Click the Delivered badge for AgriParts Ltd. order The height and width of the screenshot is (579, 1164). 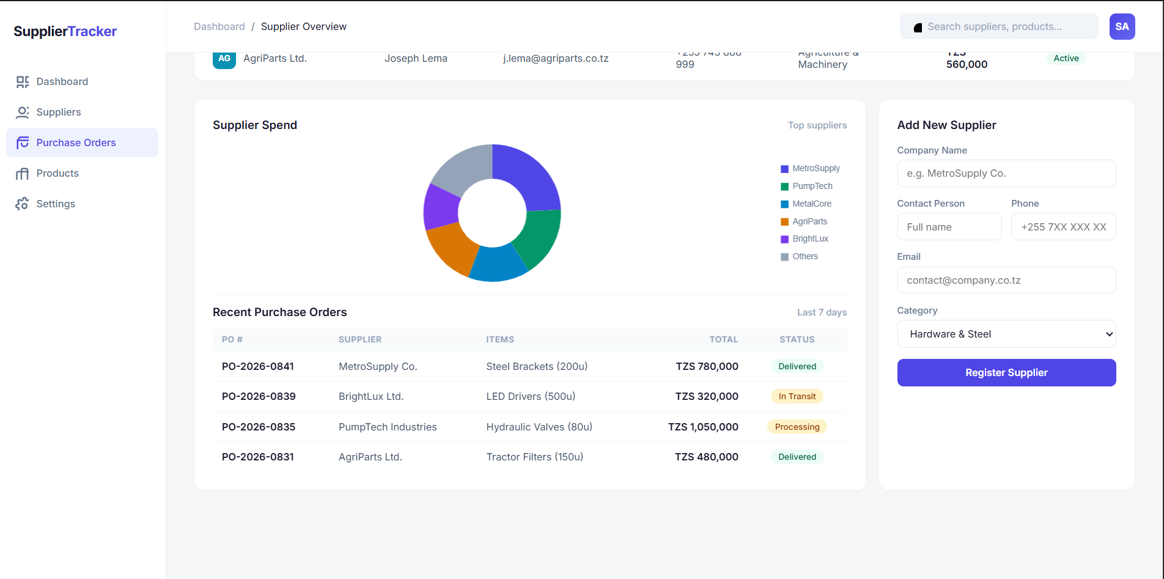click(x=797, y=457)
